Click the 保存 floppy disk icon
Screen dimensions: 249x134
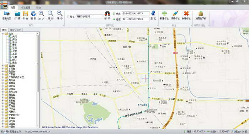(25, 14)
